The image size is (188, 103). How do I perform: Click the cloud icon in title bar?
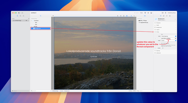(22, 13)
